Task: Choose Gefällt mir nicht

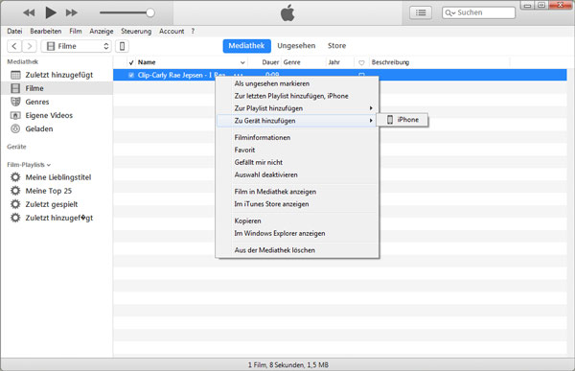Action: point(297,163)
